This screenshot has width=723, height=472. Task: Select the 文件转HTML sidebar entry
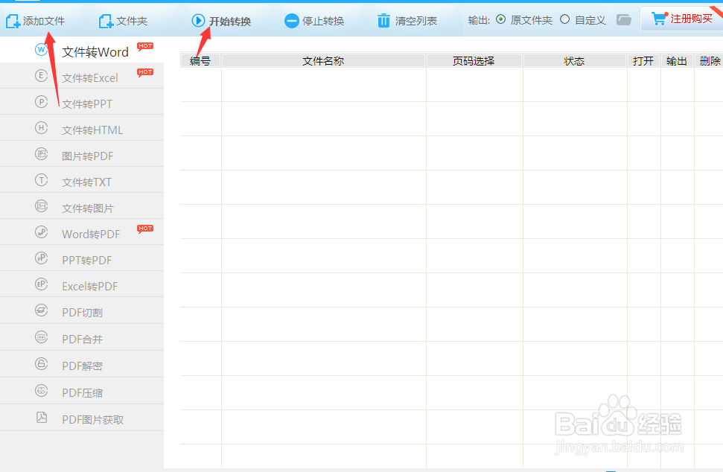click(82, 128)
